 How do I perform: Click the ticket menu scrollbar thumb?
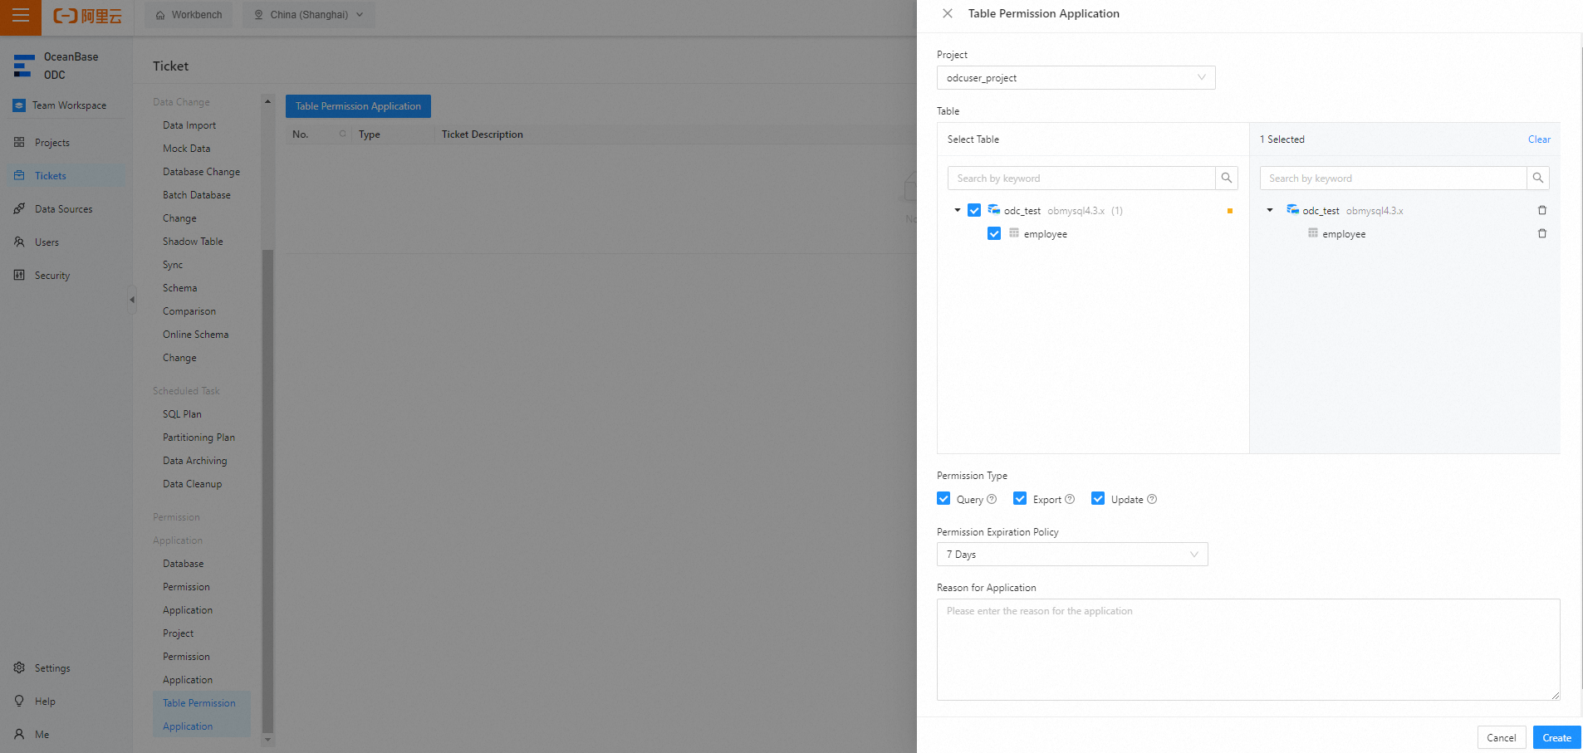point(267,491)
